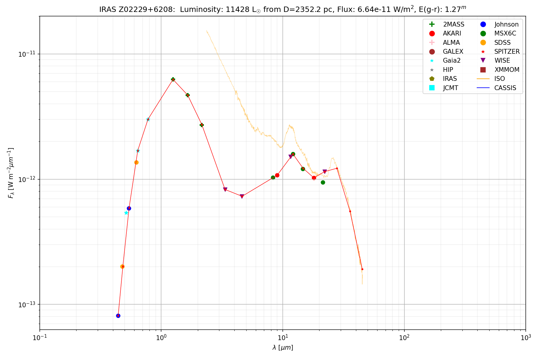Click the lowest blue Johnson data point
The height and width of the screenshot is (358, 538).
[118, 316]
